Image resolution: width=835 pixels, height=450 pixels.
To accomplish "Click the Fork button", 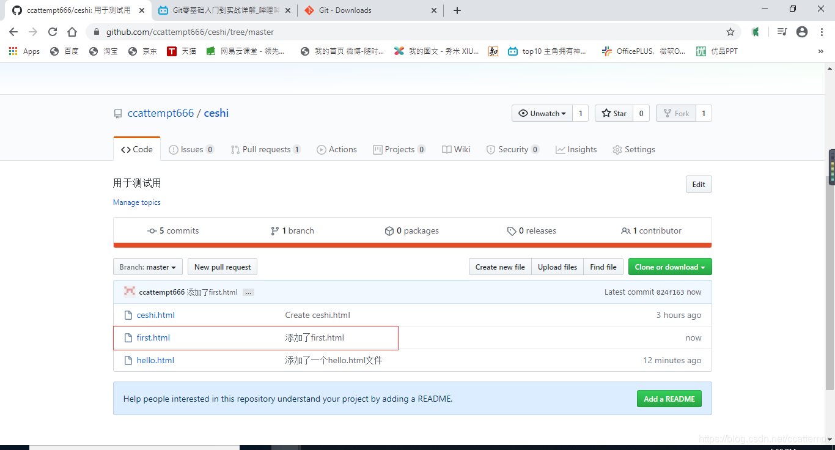I will [x=676, y=113].
